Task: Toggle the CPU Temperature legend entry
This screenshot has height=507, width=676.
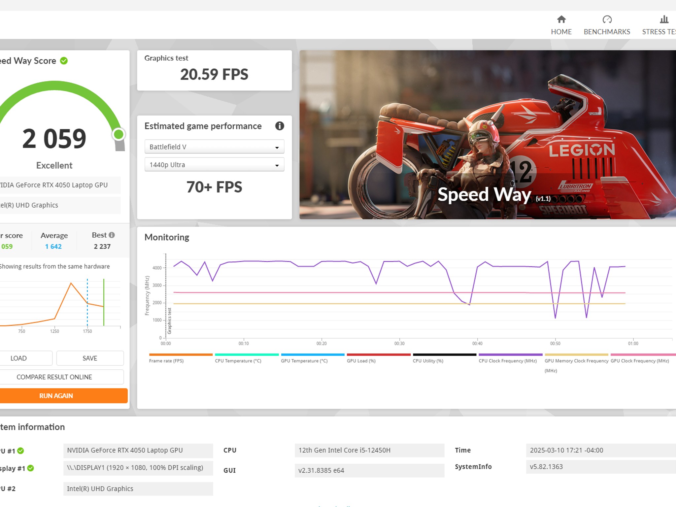Action: (x=238, y=361)
